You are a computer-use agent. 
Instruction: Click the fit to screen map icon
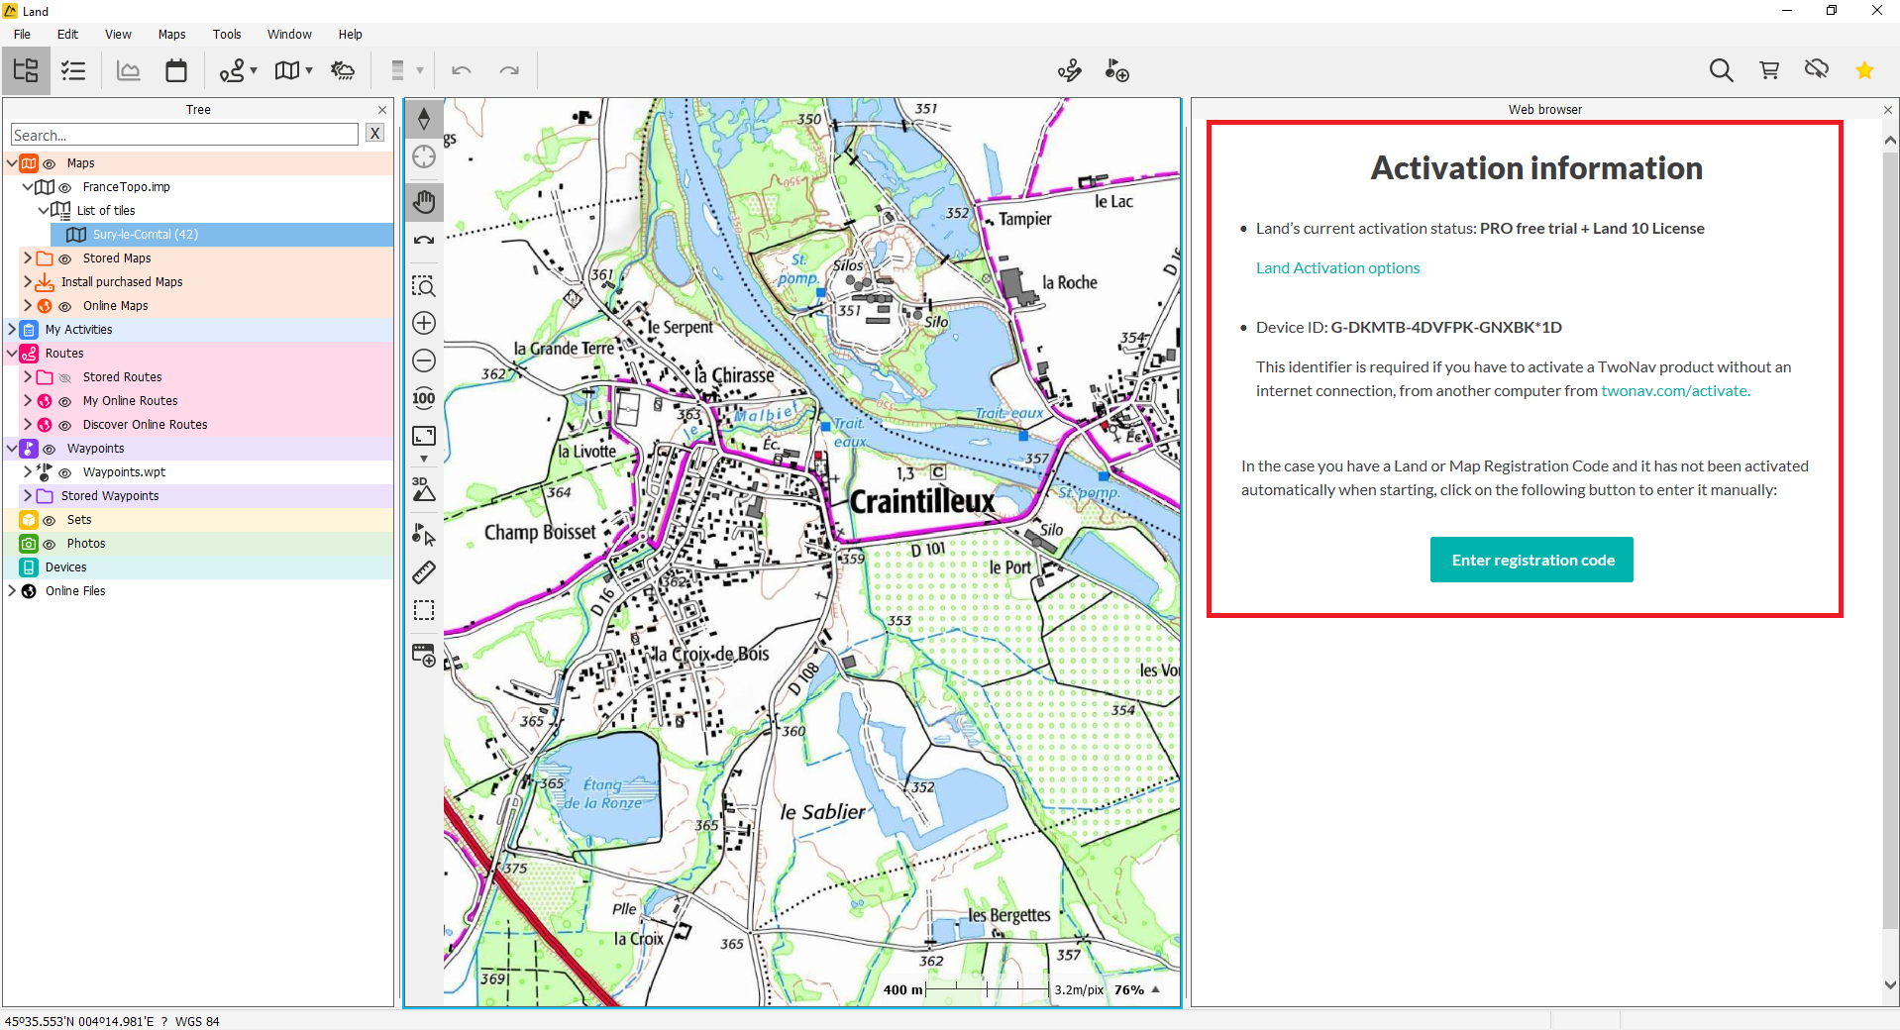pos(424,436)
